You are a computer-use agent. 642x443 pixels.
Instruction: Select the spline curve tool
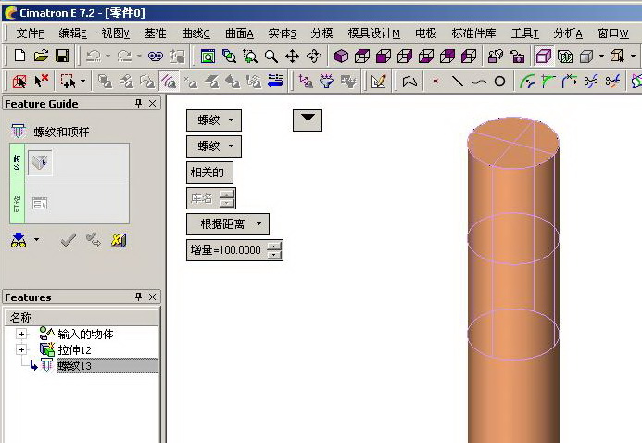coord(479,82)
